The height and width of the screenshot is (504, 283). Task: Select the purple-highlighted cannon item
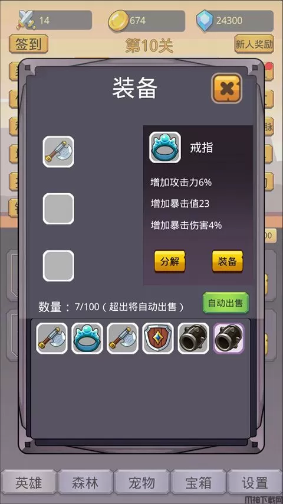[x=229, y=339]
